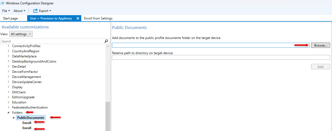Click the customizations tree vertical scrollbar
This screenshot has height=131, width=332.
click(x=108, y=116)
